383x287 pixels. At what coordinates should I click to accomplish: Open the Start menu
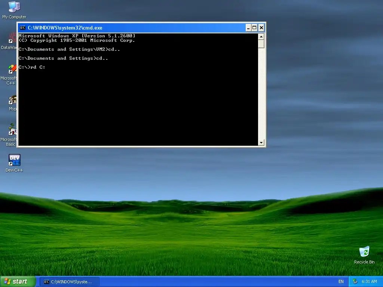point(18,281)
